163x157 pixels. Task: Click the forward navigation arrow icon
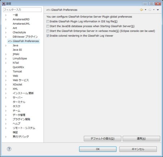(150, 10)
